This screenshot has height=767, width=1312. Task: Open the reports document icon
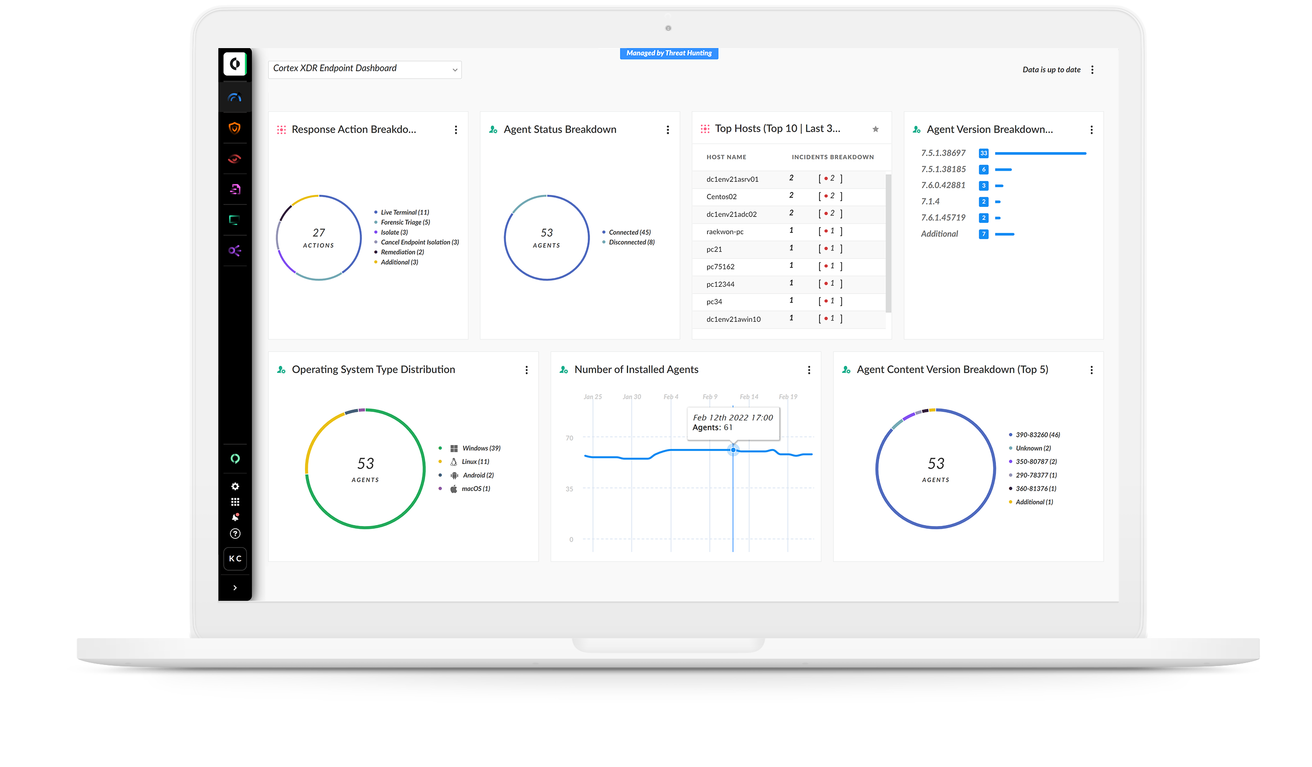pyautogui.click(x=235, y=190)
